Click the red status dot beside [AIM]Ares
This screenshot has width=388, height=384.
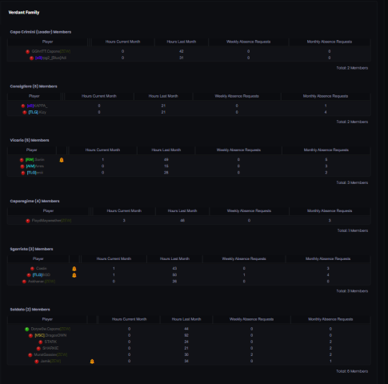coord(22,166)
